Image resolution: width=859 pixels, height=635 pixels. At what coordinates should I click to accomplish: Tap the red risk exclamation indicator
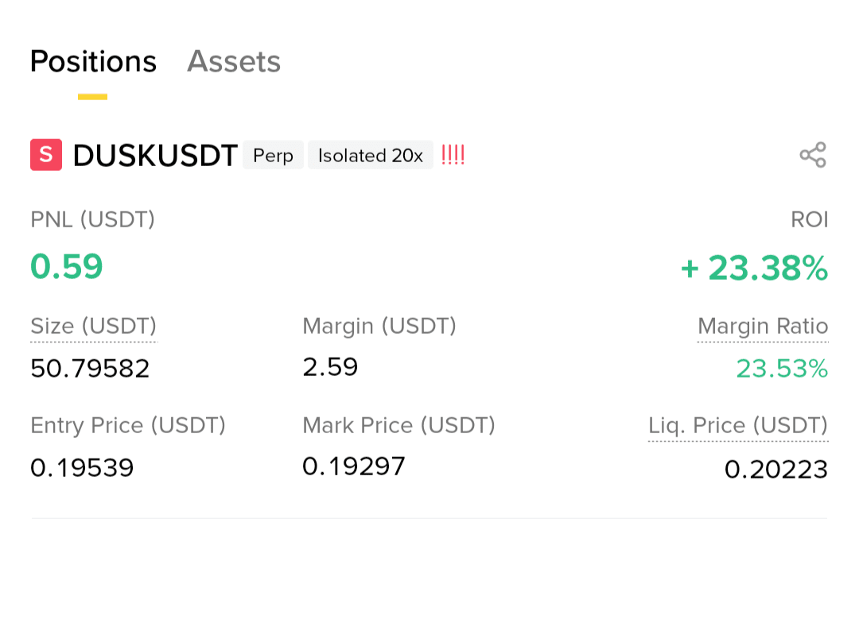453,155
